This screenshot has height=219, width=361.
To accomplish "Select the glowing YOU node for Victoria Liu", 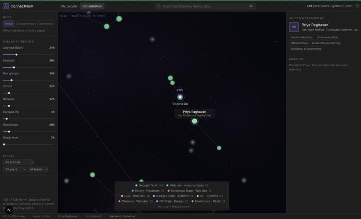I will point(180,97).
